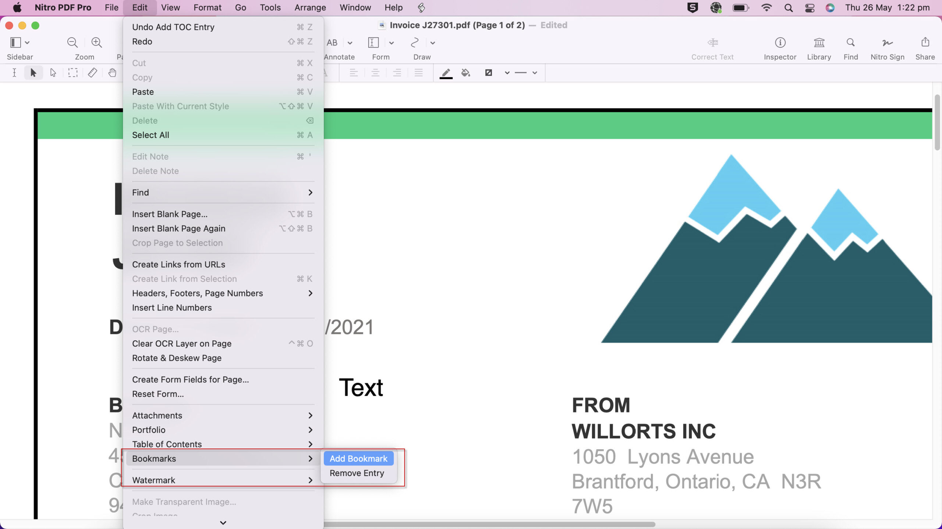Click the zoom out magnifier icon
942x529 pixels.
coord(72,43)
